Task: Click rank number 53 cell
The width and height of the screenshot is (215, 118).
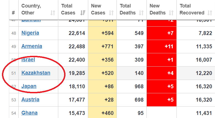Action: [14, 100]
